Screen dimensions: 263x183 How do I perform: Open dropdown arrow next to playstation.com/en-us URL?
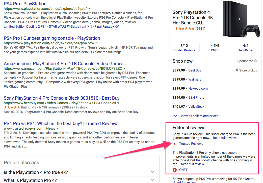point(89,9)
